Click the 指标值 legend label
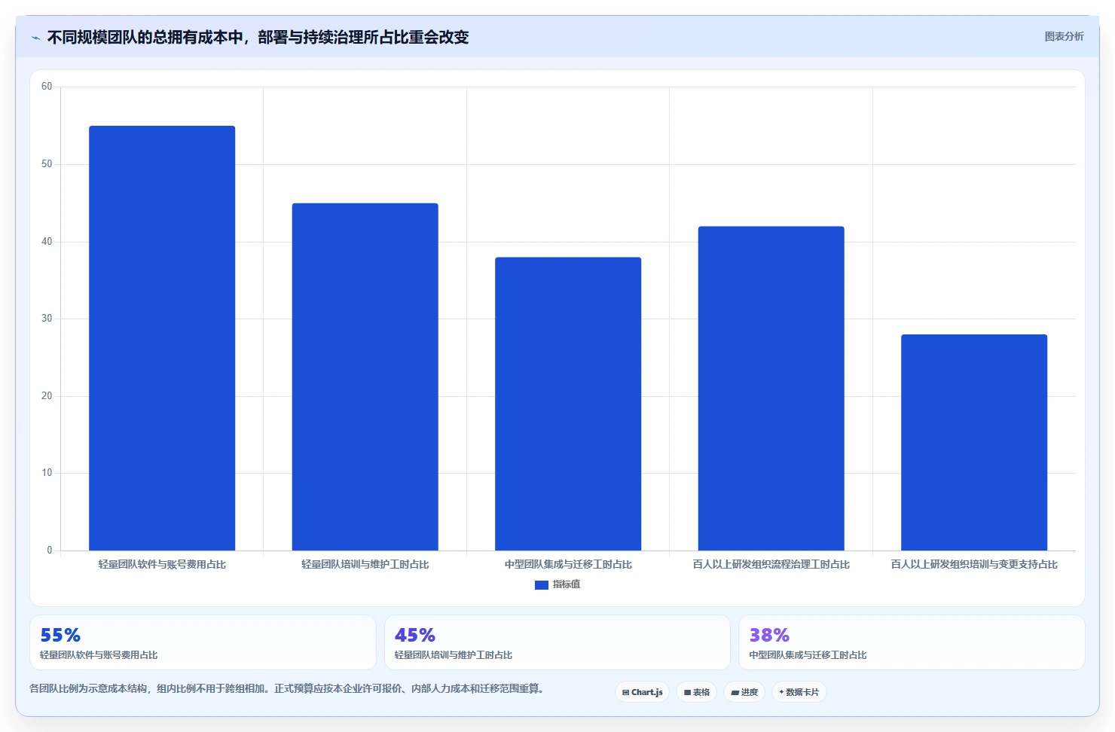The width and height of the screenshot is (1115, 732). pyautogui.click(x=567, y=584)
